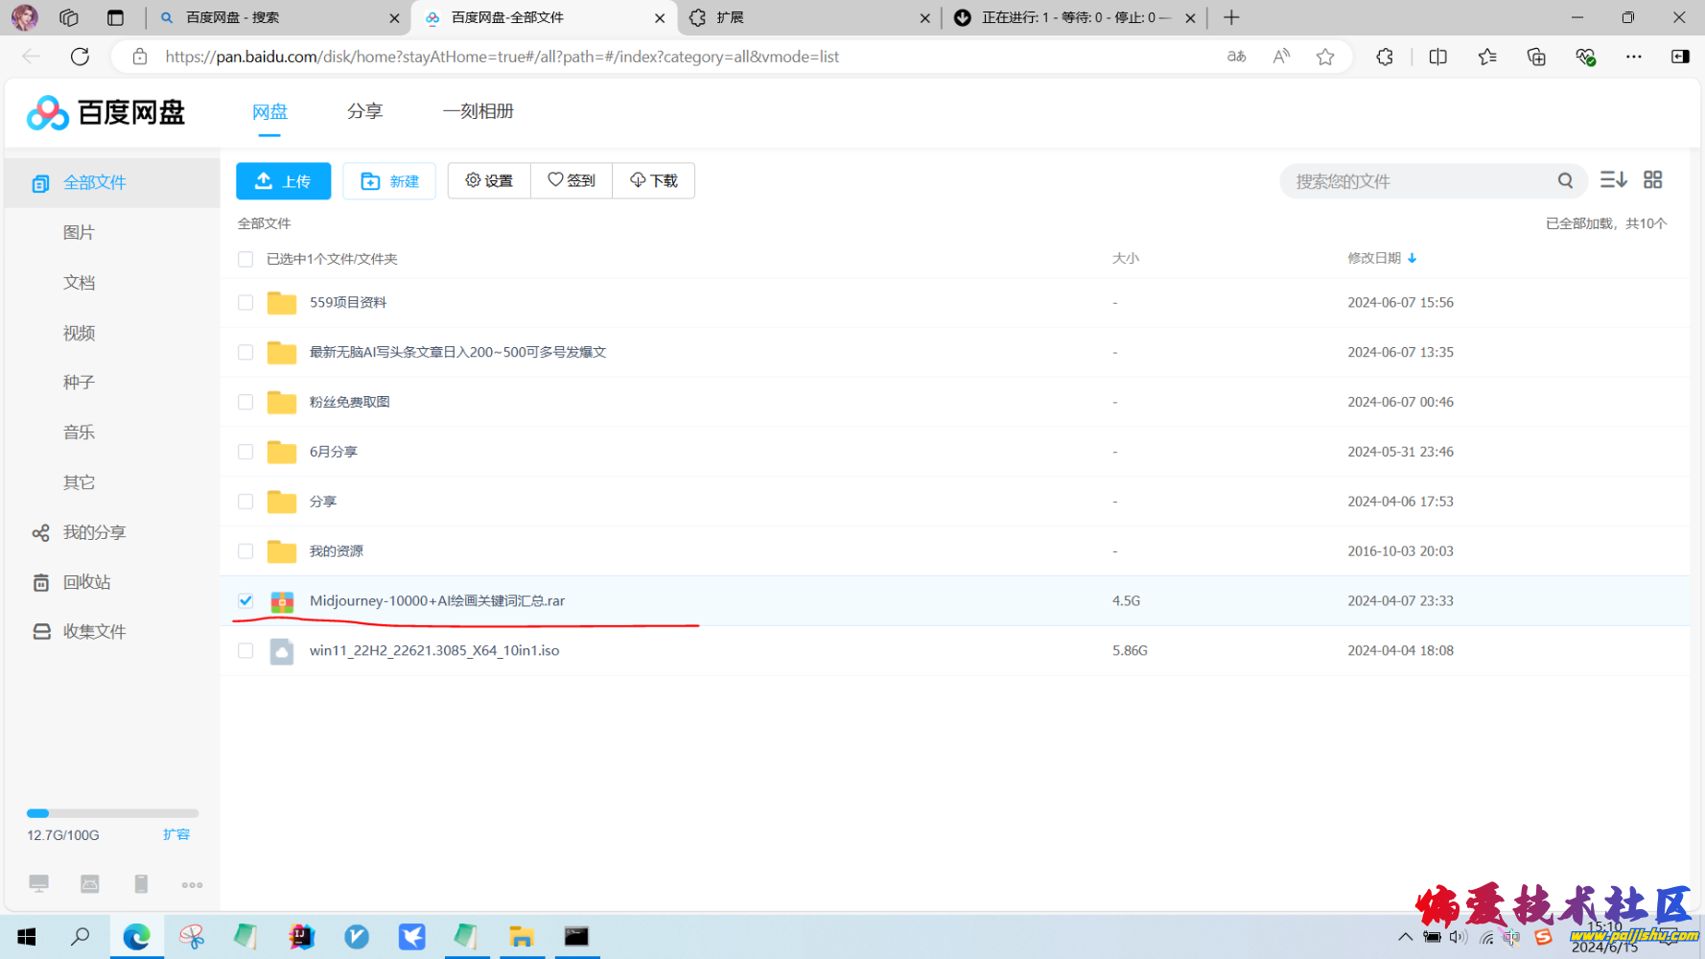
Task: Open the sort order icon menu
Action: click(1613, 179)
